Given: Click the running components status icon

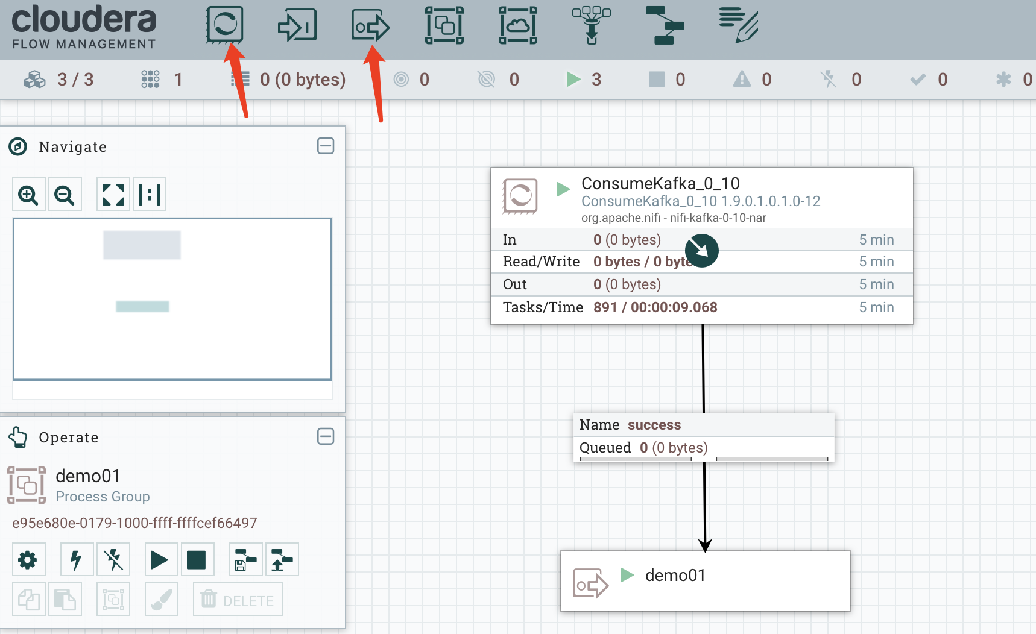Looking at the screenshot, I should point(573,79).
